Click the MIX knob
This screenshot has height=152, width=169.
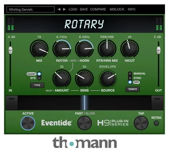coord(39,49)
